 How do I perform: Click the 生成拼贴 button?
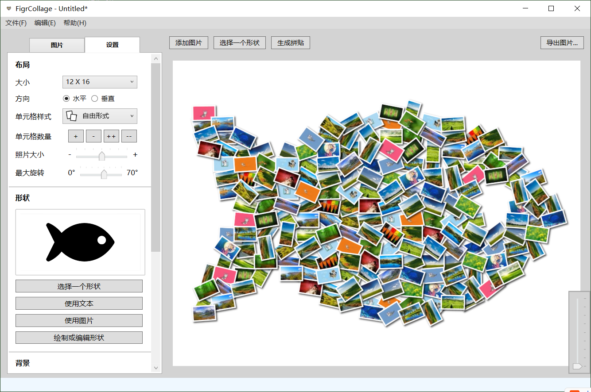pos(291,43)
